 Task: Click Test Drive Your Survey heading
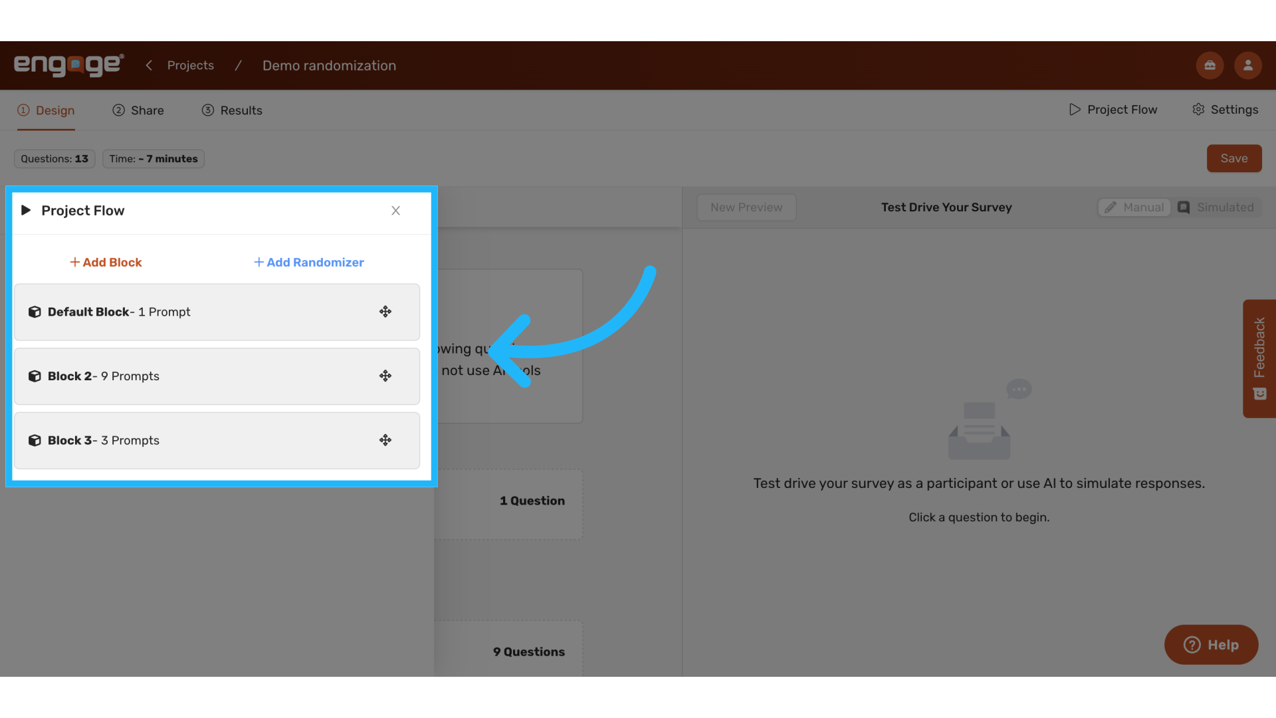pos(946,207)
